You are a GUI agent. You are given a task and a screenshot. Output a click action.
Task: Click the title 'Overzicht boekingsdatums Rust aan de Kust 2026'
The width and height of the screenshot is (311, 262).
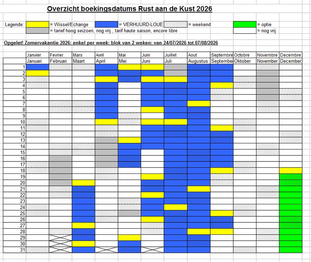[x=129, y=9]
